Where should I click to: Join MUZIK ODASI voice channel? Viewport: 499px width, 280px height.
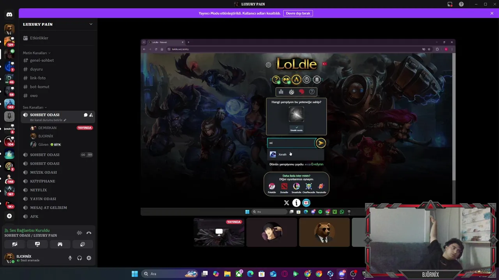[x=58, y=172]
